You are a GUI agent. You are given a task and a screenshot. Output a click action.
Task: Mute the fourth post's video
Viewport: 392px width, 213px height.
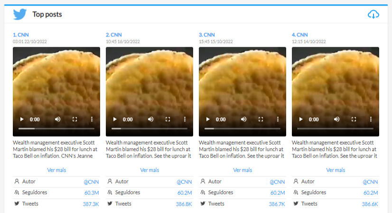click(x=336, y=119)
